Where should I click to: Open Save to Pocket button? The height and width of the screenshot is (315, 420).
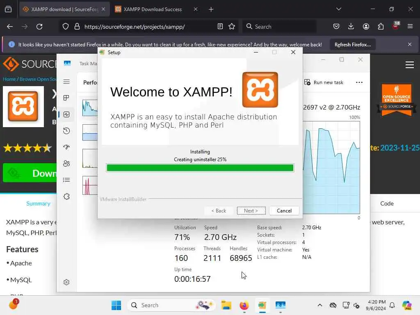coord(336,27)
